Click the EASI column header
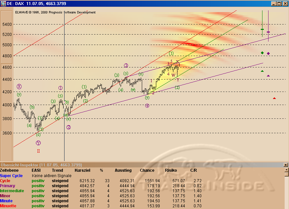 coord(36,170)
